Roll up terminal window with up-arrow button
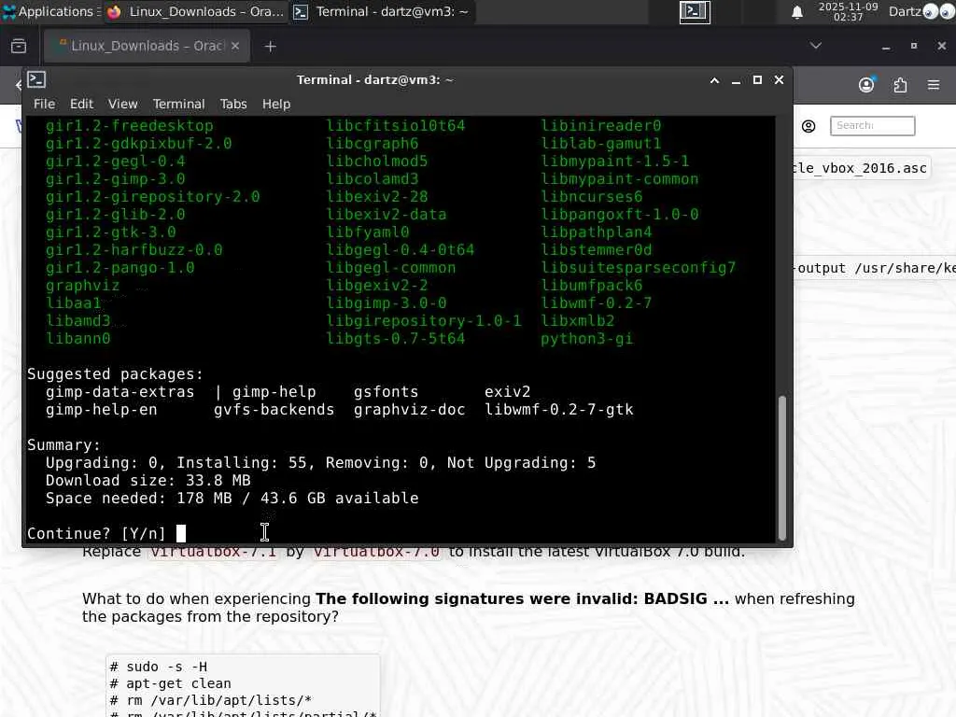 tap(714, 80)
